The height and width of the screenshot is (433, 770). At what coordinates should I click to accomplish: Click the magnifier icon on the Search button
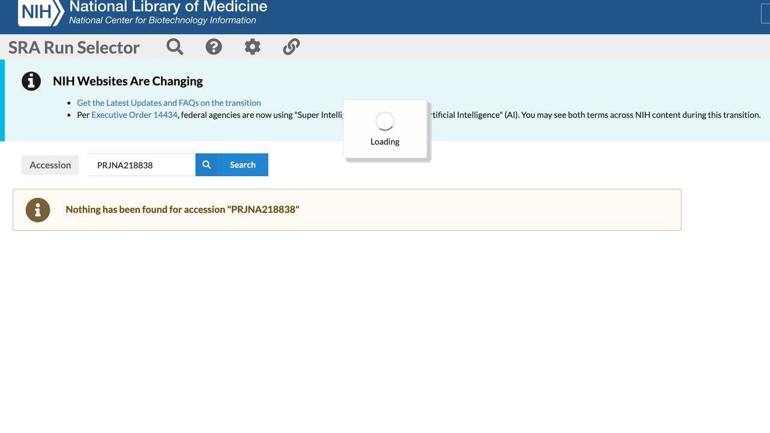206,165
